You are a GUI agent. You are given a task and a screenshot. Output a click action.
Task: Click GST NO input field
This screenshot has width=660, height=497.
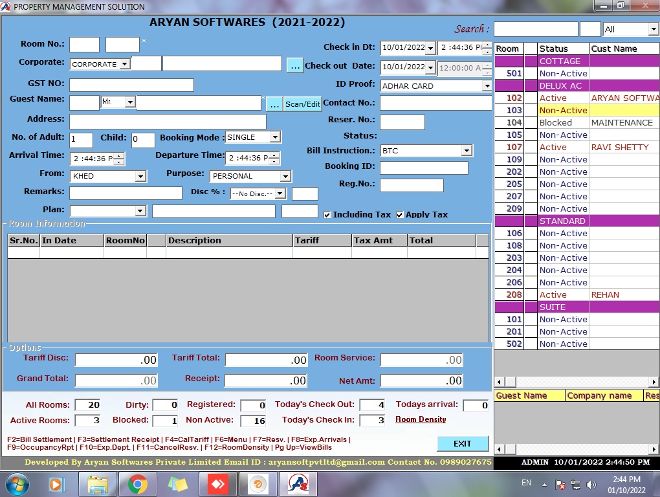click(x=131, y=85)
